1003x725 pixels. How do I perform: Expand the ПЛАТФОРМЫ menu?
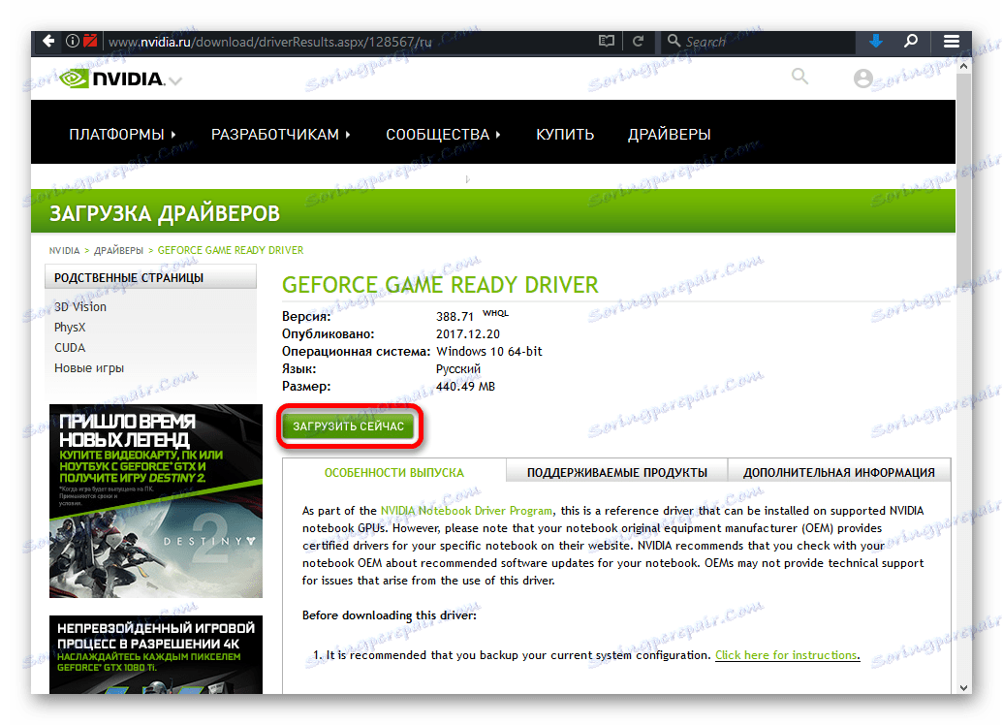click(x=122, y=135)
